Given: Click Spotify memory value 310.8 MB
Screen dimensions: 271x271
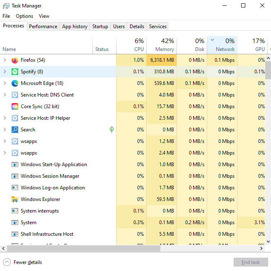Looking at the screenshot, I should (164, 72).
